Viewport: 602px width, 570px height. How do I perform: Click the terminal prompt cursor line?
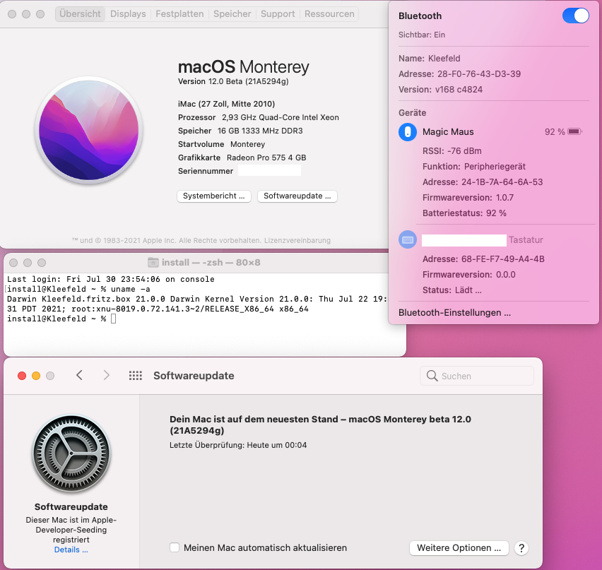coord(61,319)
